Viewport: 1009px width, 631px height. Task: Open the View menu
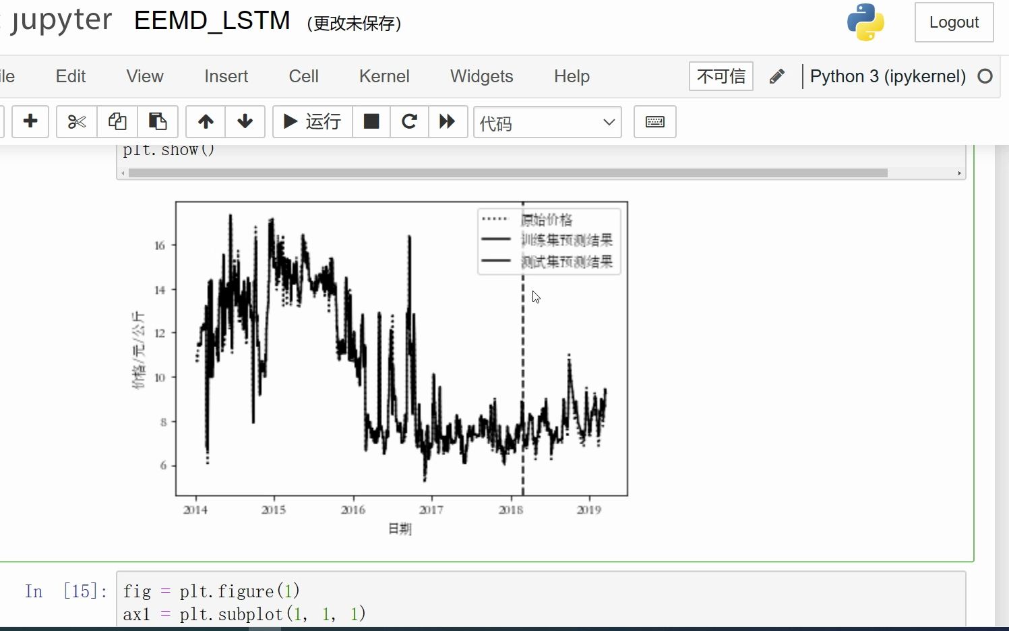point(145,76)
